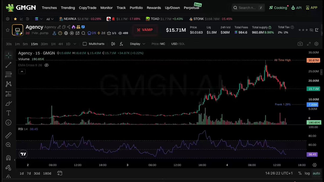Toggle auto scale on the chart
The height and width of the screenshot is (182, 324).
coord(316,173)
